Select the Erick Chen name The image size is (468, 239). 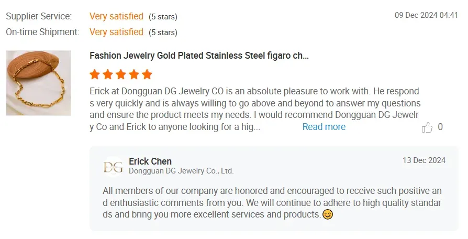150,161
